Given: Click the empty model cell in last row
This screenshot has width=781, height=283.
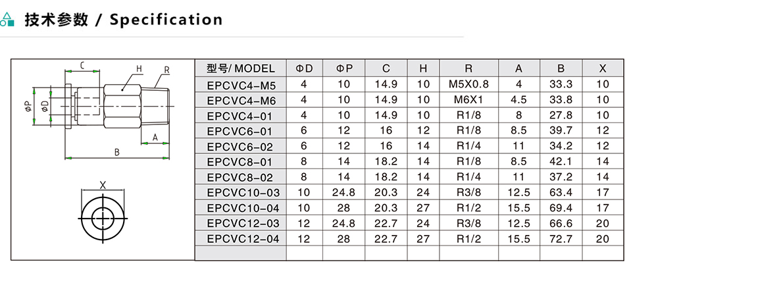Looking at the screenshot, I should [x=240, y=253].
